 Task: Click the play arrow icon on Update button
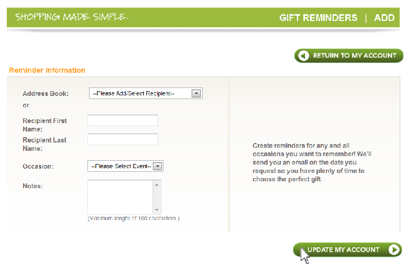pos(394,249)
